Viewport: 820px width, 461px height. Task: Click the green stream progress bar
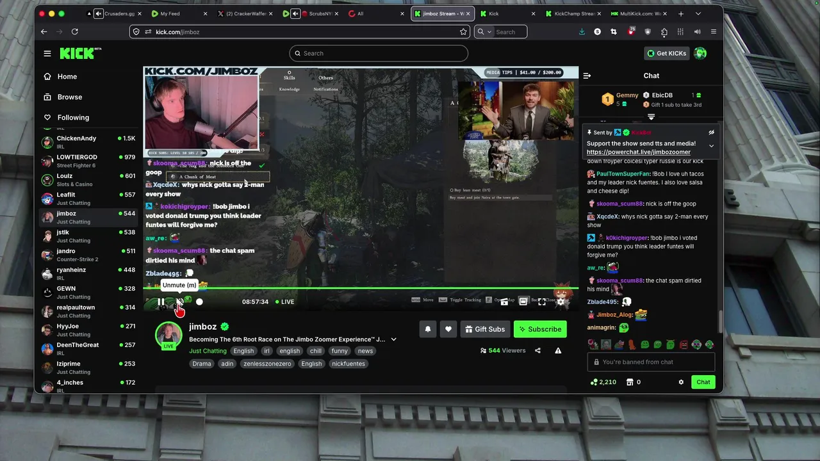pos(361,288)
